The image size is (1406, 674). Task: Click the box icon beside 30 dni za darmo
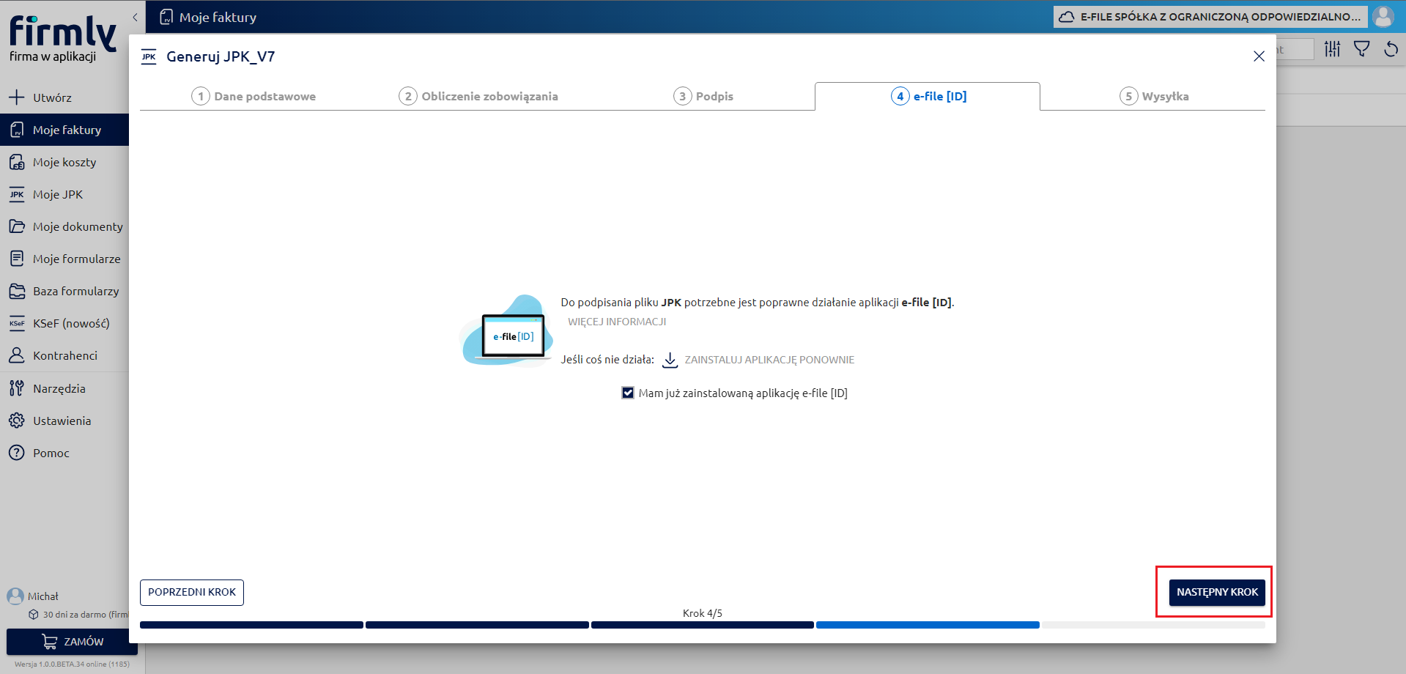click(33, 615)
